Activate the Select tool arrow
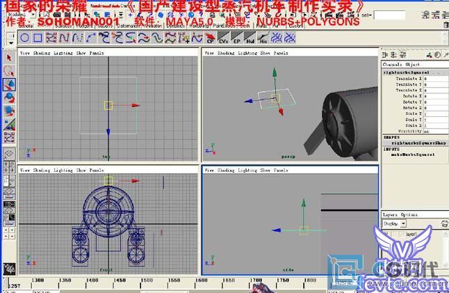The width and height of the screenshot is (449, 293). 9,58
